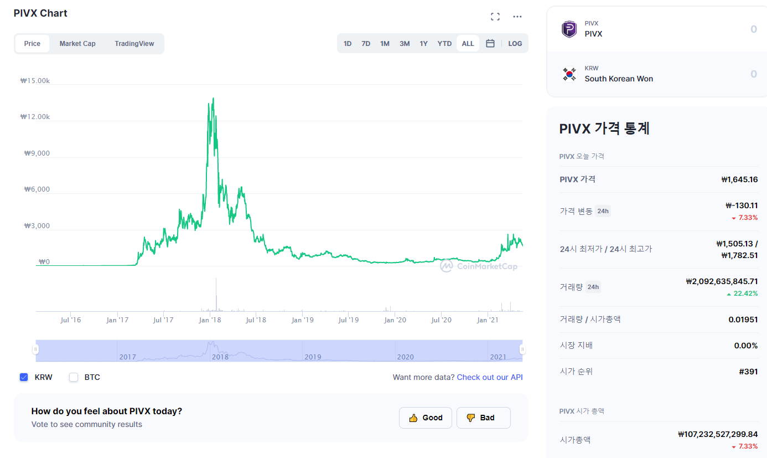The height and width of the screenshot is (458, 767).
Task: Click the 2021 label in range navigator
Action: coord(498,357)
